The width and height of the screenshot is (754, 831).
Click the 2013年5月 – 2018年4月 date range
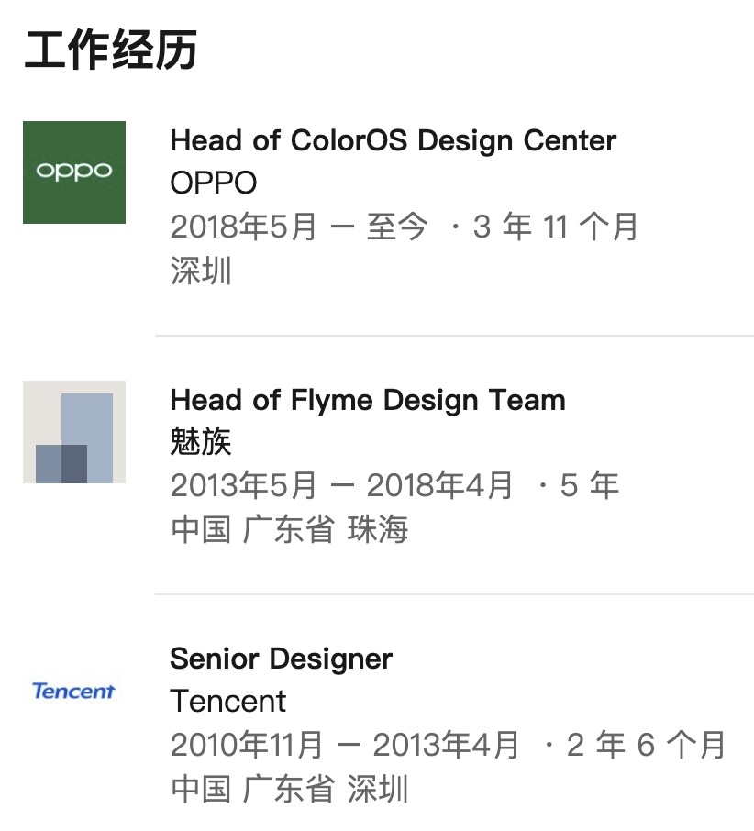(341, 485)
